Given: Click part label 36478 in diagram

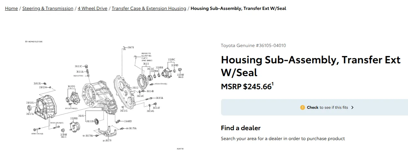Looking at the screenshot, I should (x=130, y=47).
